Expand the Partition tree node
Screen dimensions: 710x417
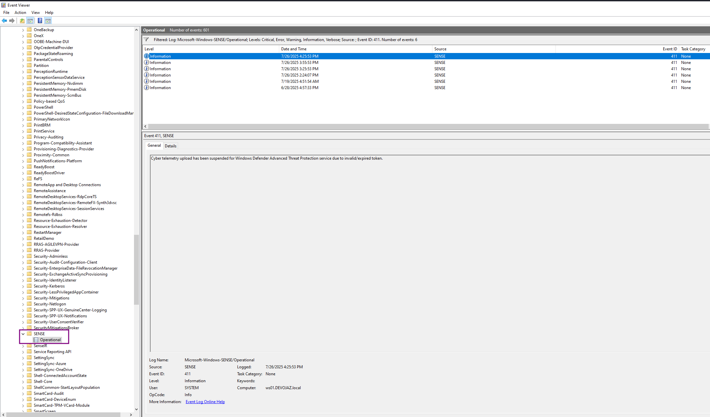pyautogui.click(x=23, y=66)
